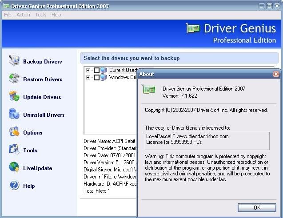
Task: Click 'Hardware ID: ACPI\Fixed' text
Action: click(x=110, y=184)
